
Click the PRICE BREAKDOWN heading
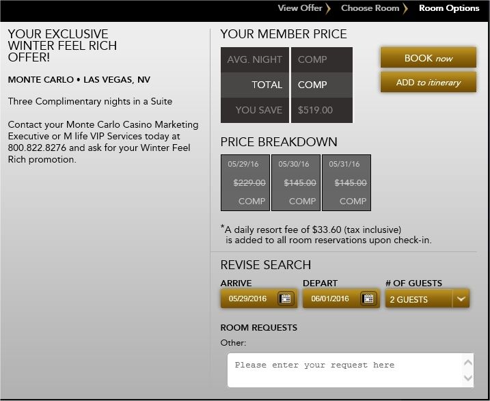click(279, 142)
